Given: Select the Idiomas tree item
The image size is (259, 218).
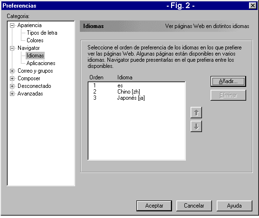Looking at the screenshot, I should pyautogui.click(x=35, y=56).
